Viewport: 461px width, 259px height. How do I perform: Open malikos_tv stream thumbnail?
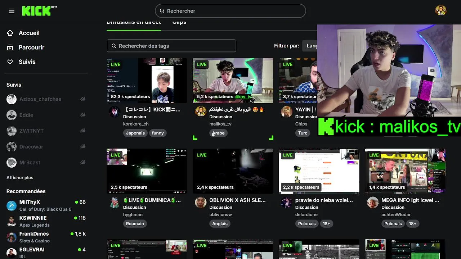233,81
